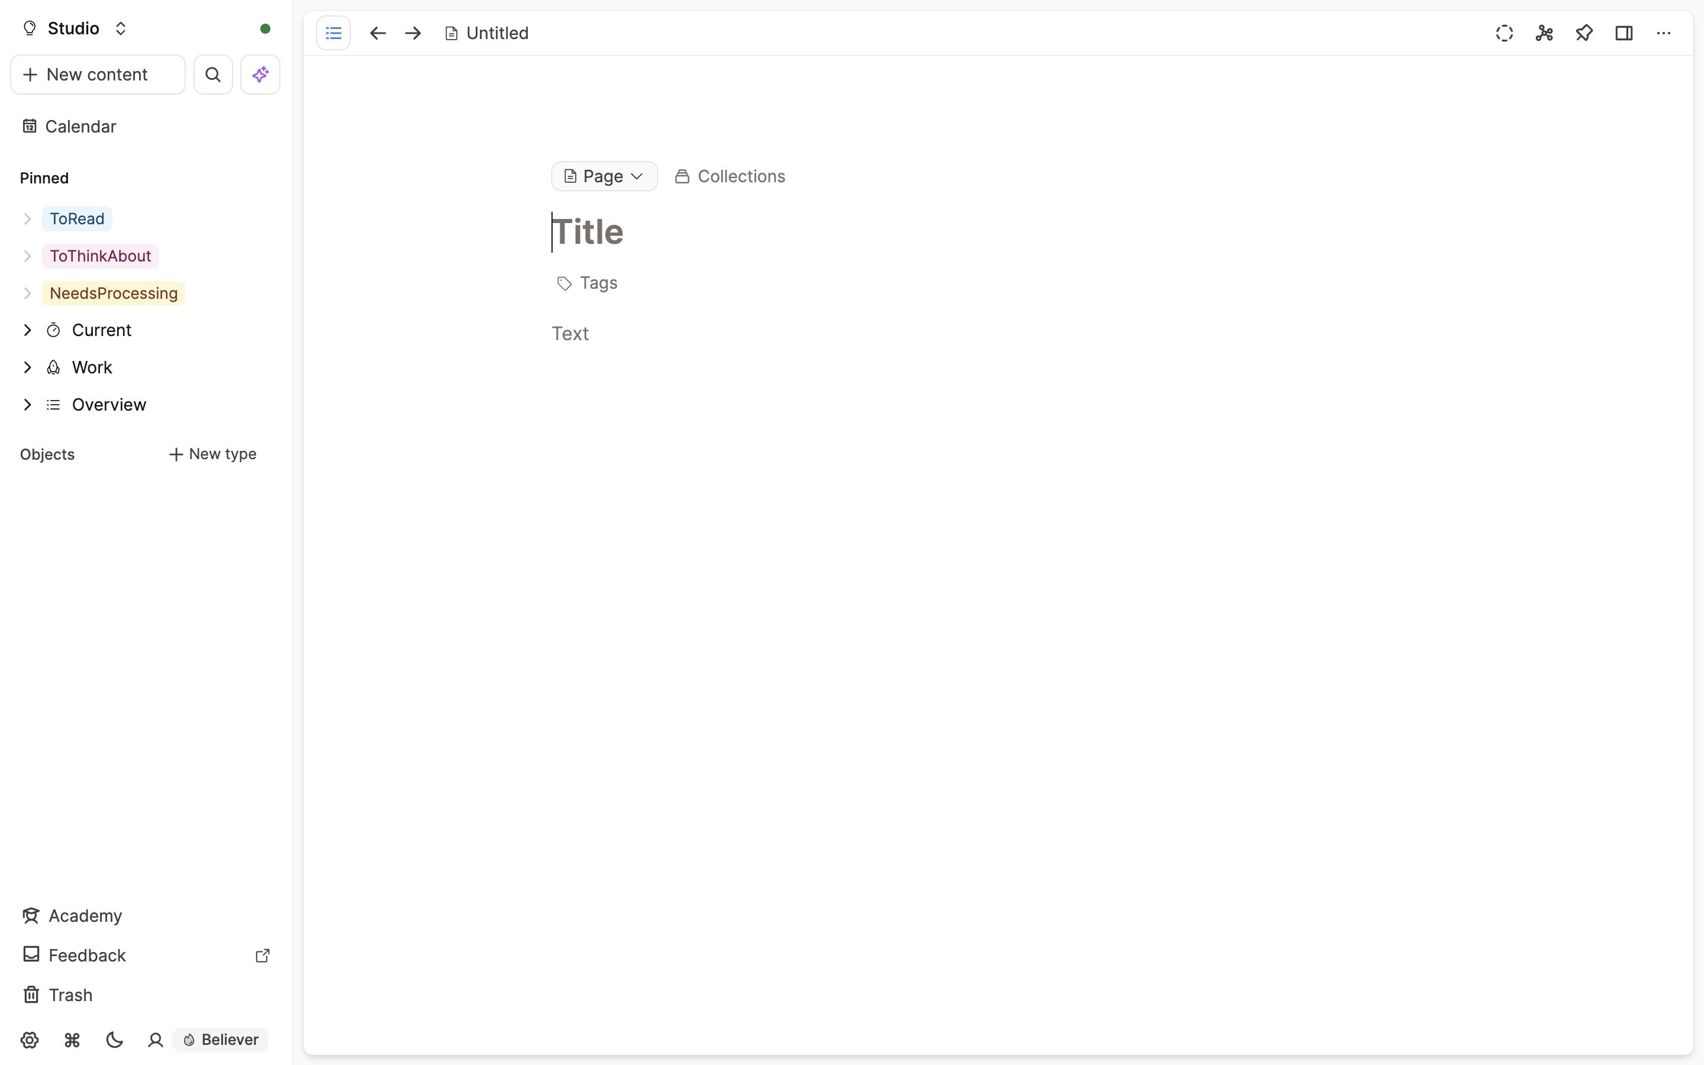Toggle the sidebar list icon
This screenshot has width=1704, height=1065.
[334, 33]
